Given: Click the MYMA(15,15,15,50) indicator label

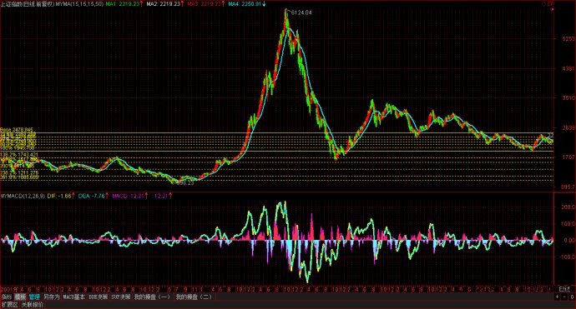Looking at the screenshot, I should (79, 3).
